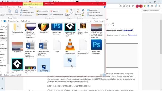The width and height of the screenshot is (162, 91).
Task: Click Скопировать путь in the ribbon
Action: coord(27,13)
